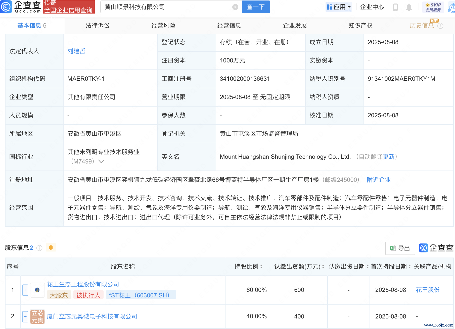
Task: Sort by 持股比例 column
Action: (261, 267)
